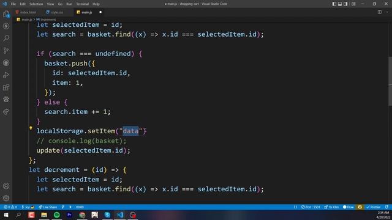
Task: Click the editor vertical scrollbar
Action: point(390,81)
